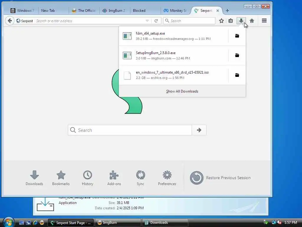This screenshot has height=227, width=302.
Task: Show bookmarks list icon in toolbar
Action: pyautogui.click(x=231, y=21)
